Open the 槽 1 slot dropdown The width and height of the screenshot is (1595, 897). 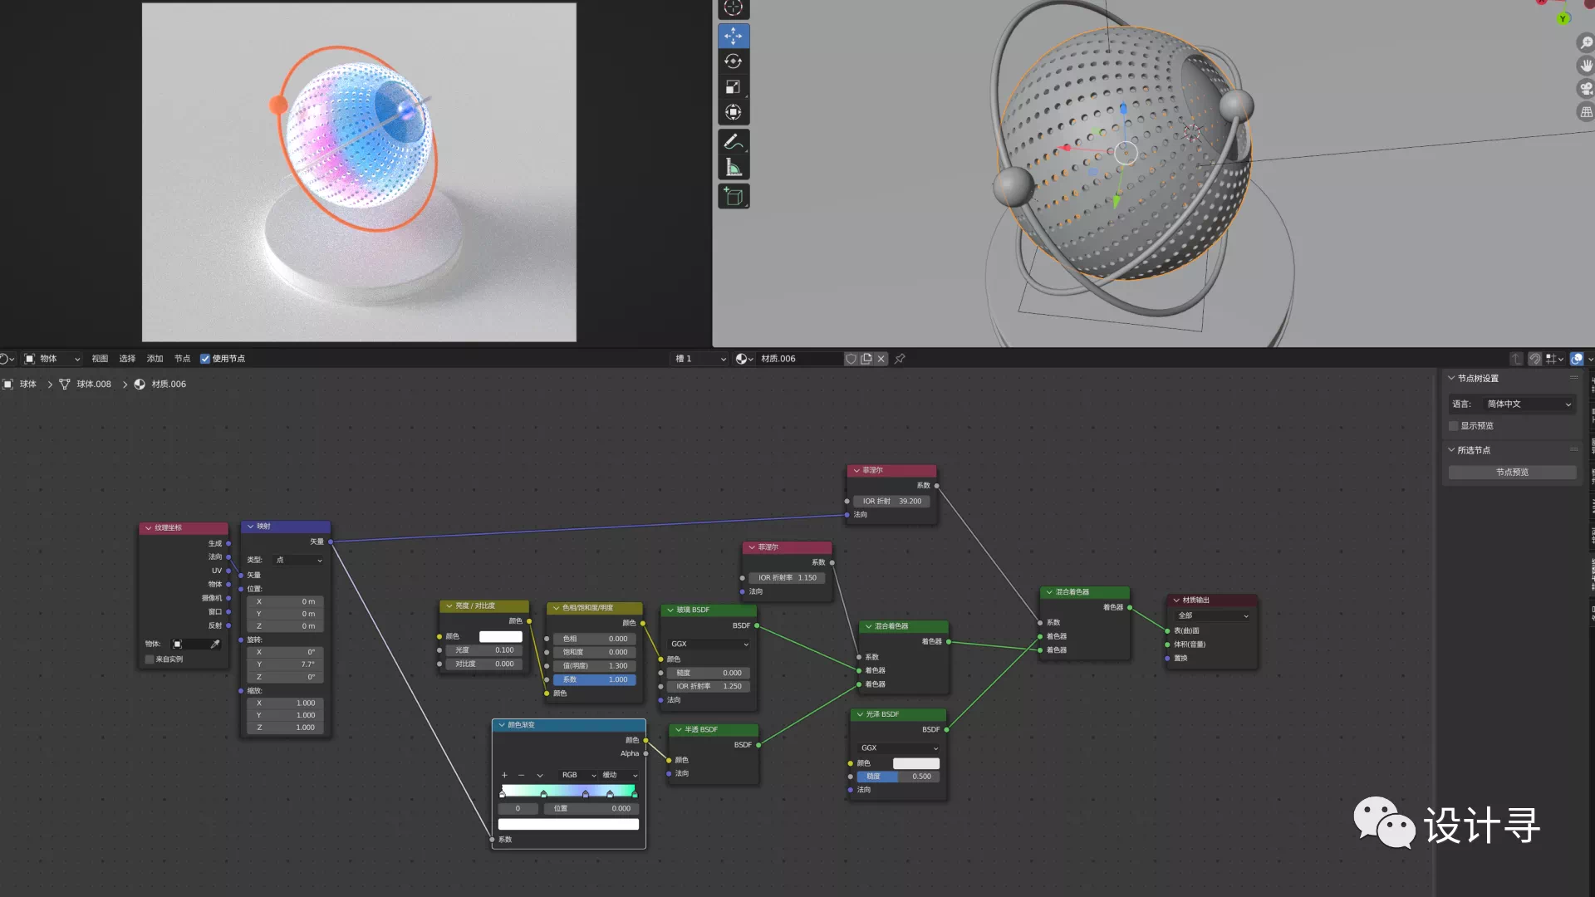click(700, 359)
